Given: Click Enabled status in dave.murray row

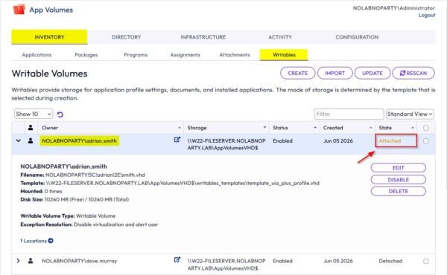Looking at the screenshot, I should coord(282,261).
